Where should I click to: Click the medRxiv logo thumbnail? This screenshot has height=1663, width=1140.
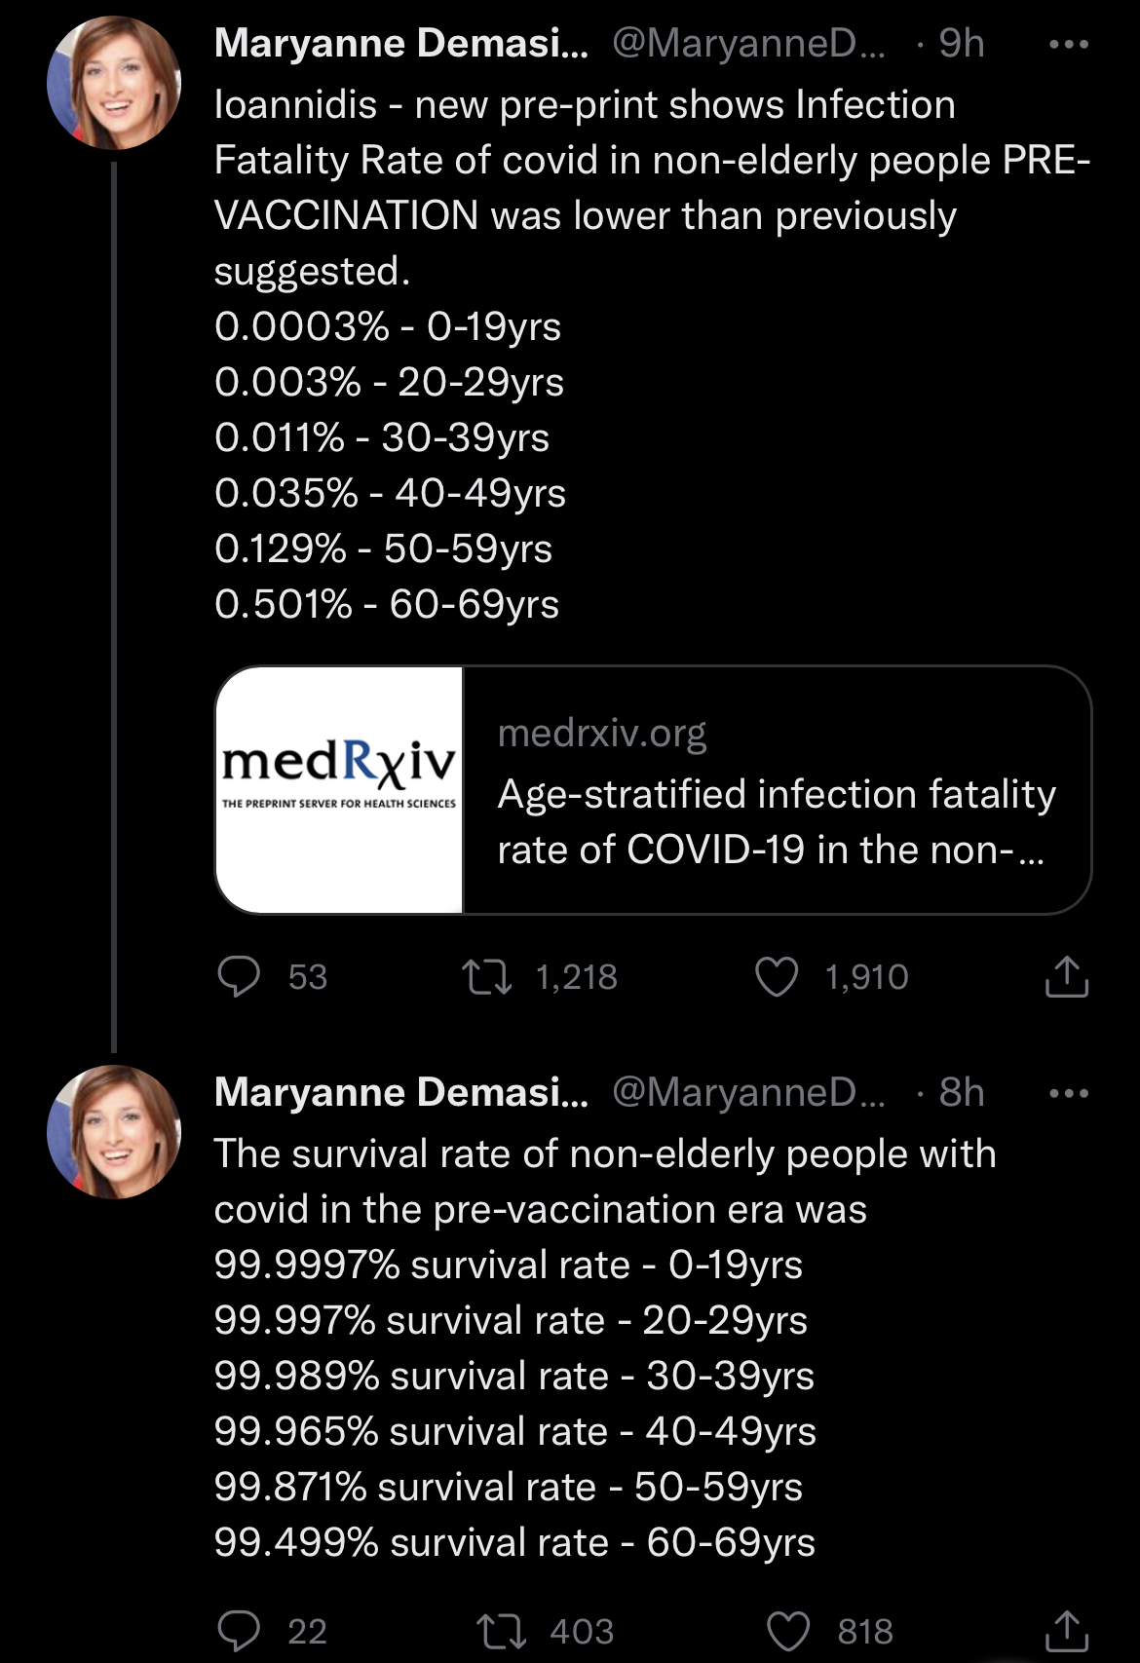(339, 790)
